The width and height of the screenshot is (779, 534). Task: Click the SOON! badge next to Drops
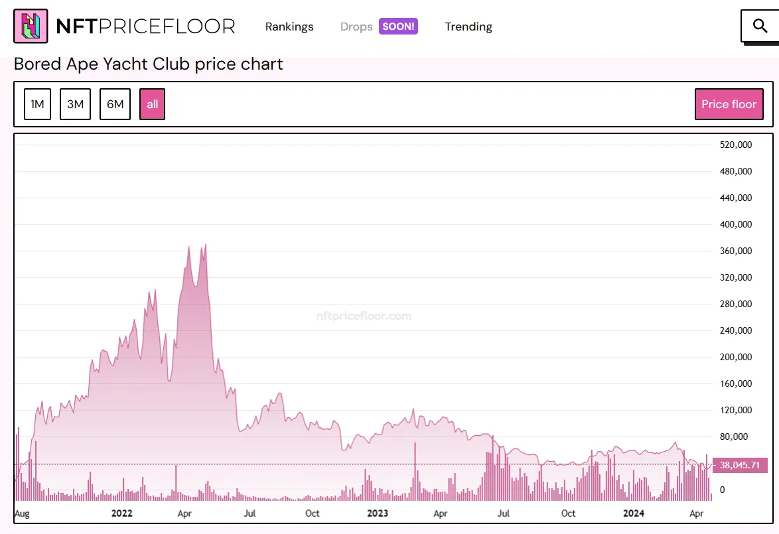point(399,26)
